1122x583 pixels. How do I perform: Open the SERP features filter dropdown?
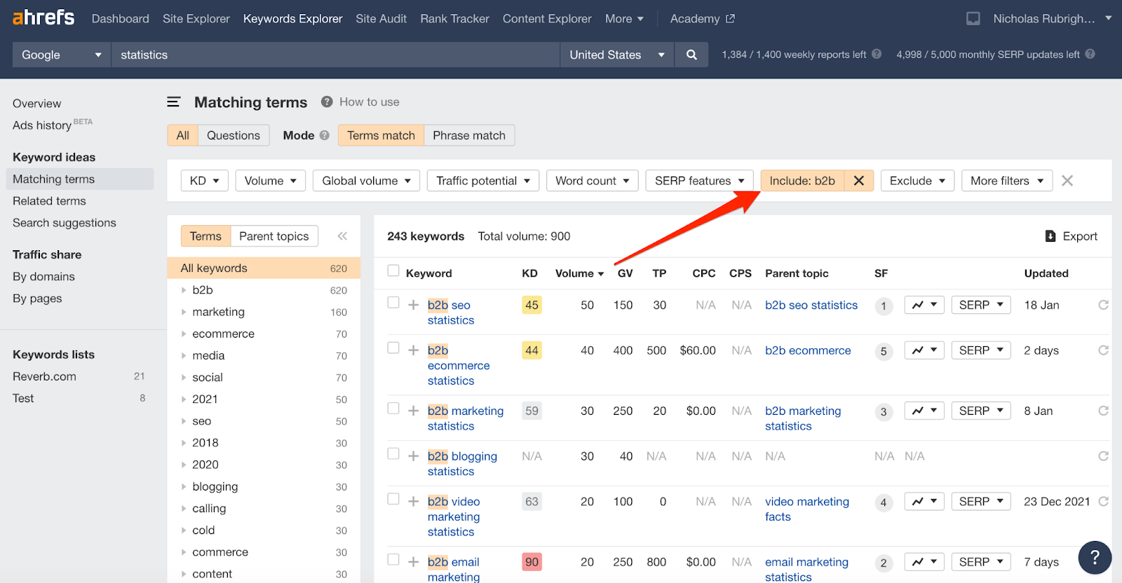pos(700,181)
